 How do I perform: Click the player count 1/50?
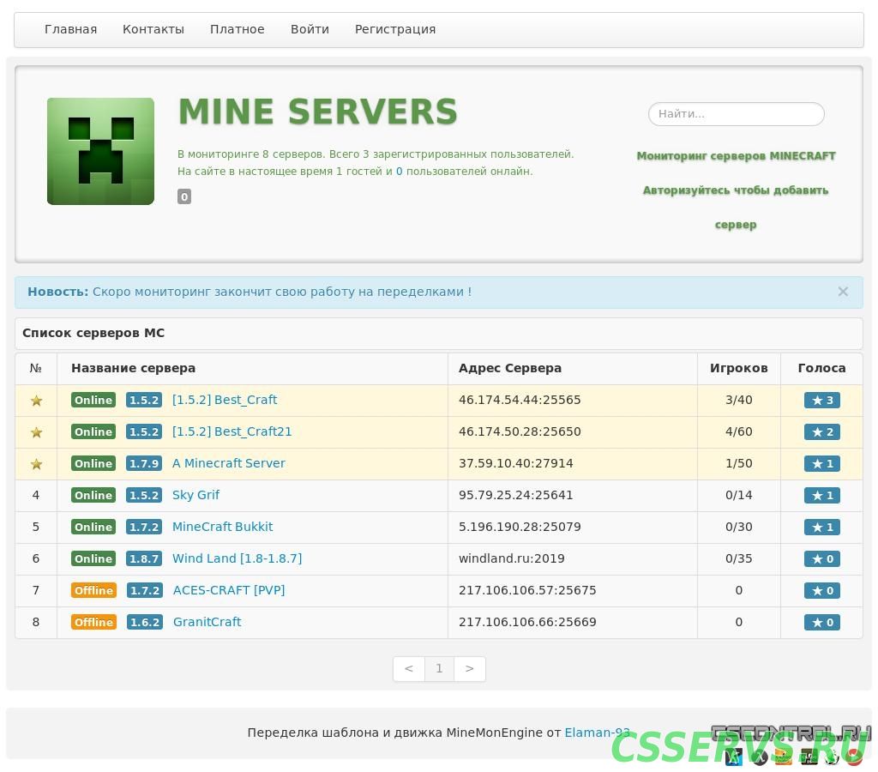pyautogui.click(x=739, y=463)
